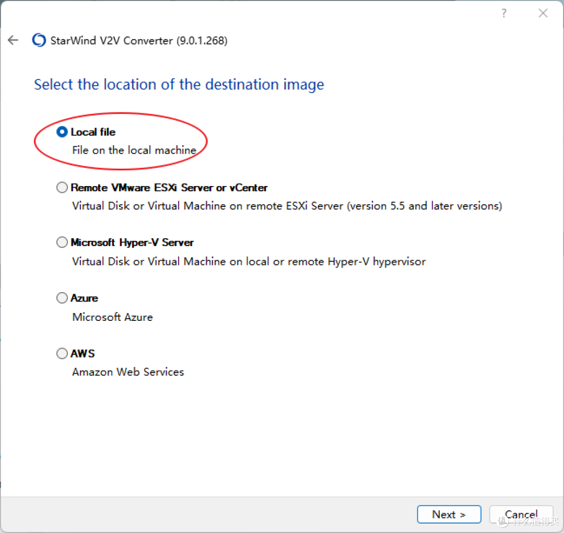Click the Hyper-V hypervisor description line
Screen dimensions: 564x533
coord(249,261)
